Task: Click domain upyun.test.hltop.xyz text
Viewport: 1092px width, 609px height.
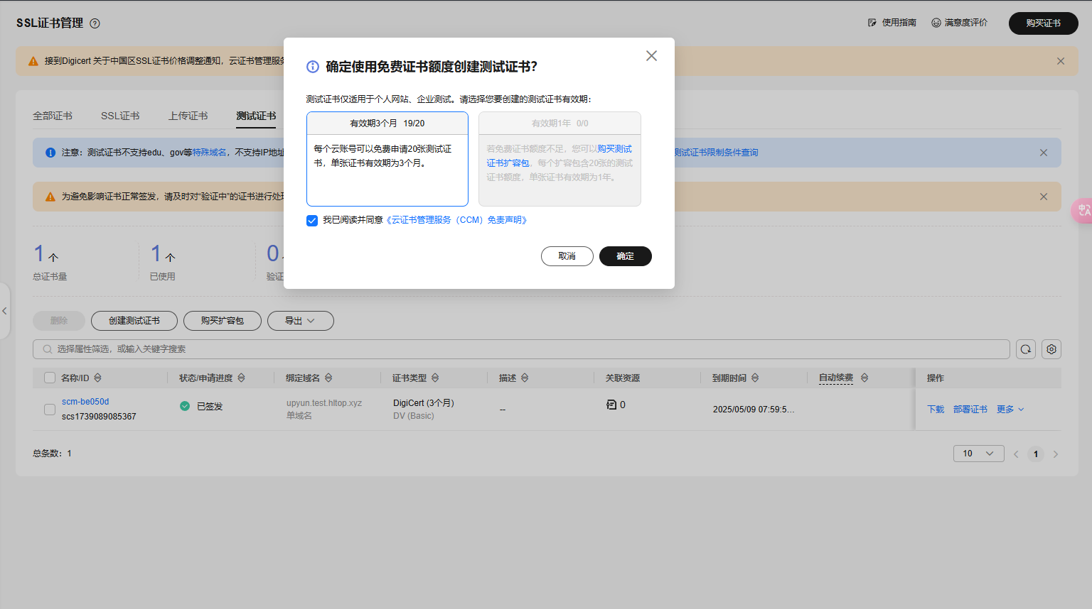Action: pos(324,403)
